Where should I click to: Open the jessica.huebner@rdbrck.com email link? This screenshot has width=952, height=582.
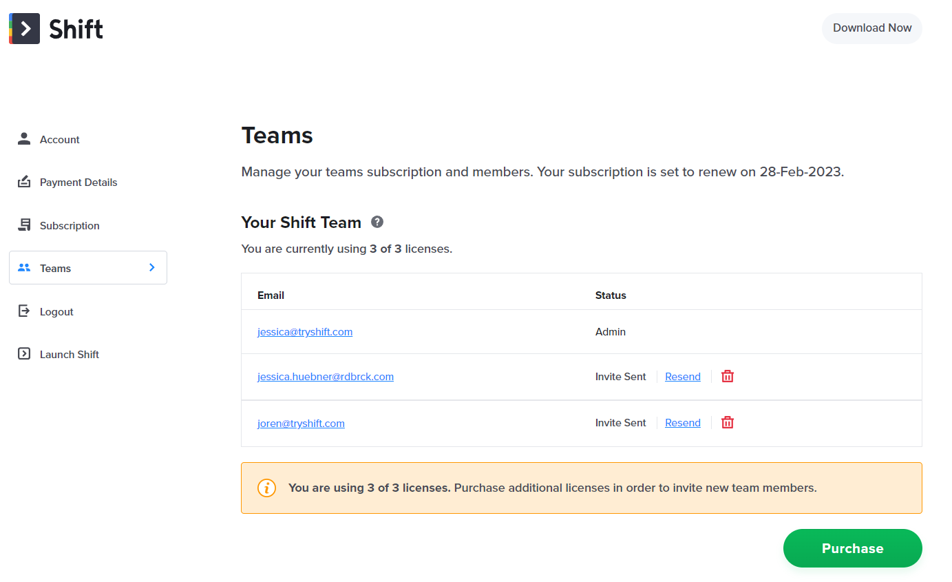[x=326, y=376]
